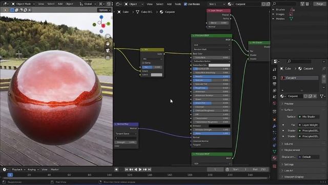Screen dimensions: 328x185
Task: Open the Add menu in 3D viewport header
Action: pyautogui.click(x=60, y=4)
